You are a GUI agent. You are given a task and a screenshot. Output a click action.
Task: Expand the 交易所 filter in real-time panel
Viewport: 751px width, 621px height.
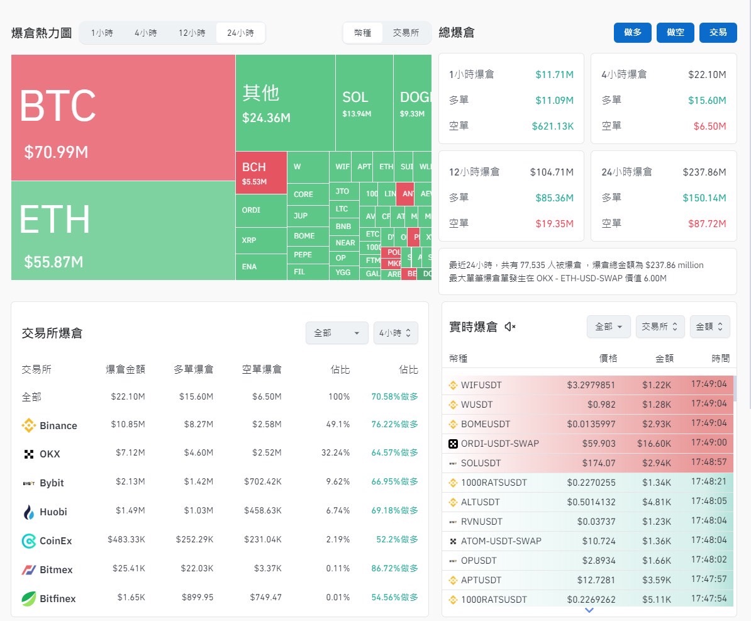[x=660, y=326]
